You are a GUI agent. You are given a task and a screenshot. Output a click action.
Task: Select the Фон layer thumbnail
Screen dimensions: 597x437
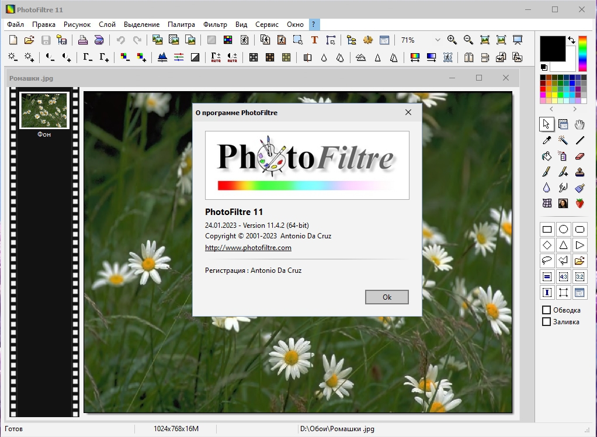[x=44, y=111]
